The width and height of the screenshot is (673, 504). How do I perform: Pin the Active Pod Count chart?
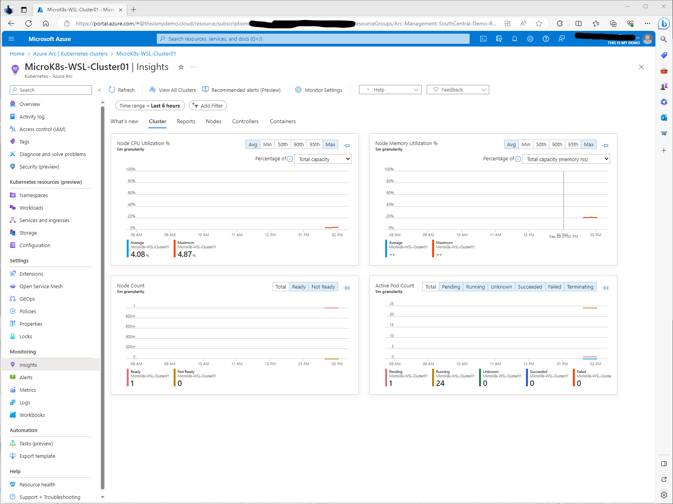605,288
